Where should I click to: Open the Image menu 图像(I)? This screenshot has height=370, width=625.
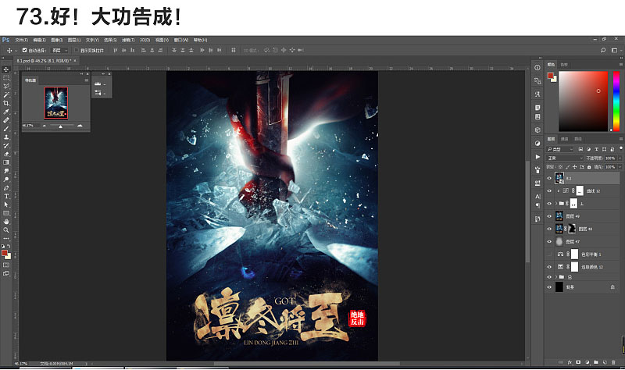[56, 40]
